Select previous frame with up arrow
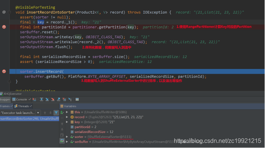The image size is (265, 148). tap(45, 113)
